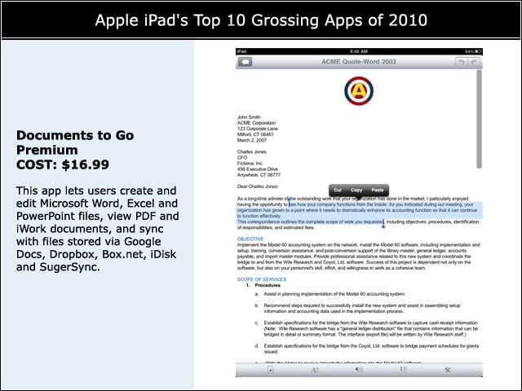The width and height of the screenshot is (522, 391).
Task: Click the ACME circular logo
Action: pyautogui.click(x=359, y=90)
